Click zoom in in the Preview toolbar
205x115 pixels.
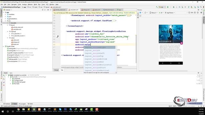coord(195,13)
